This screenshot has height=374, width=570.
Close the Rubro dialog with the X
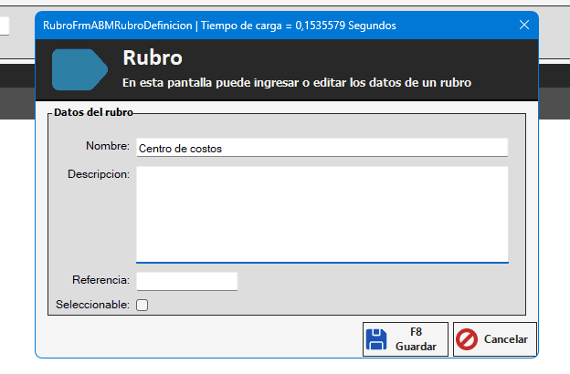[523, 26]
